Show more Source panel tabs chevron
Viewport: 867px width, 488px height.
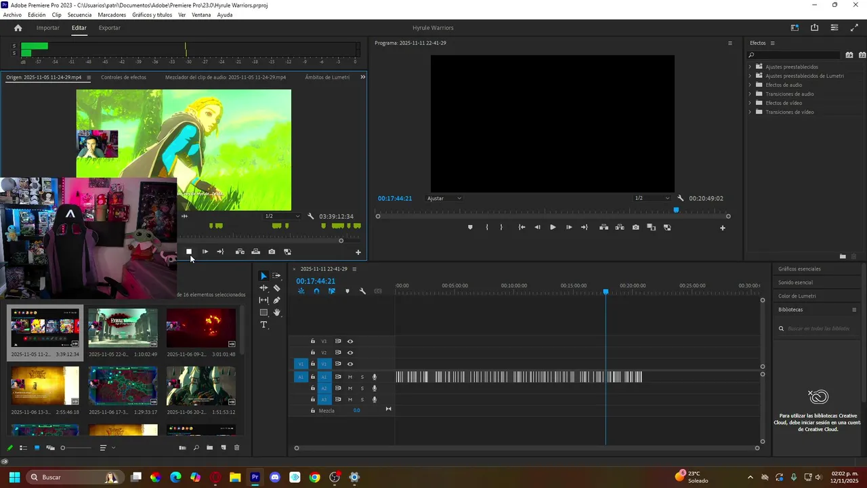point(362,77)
